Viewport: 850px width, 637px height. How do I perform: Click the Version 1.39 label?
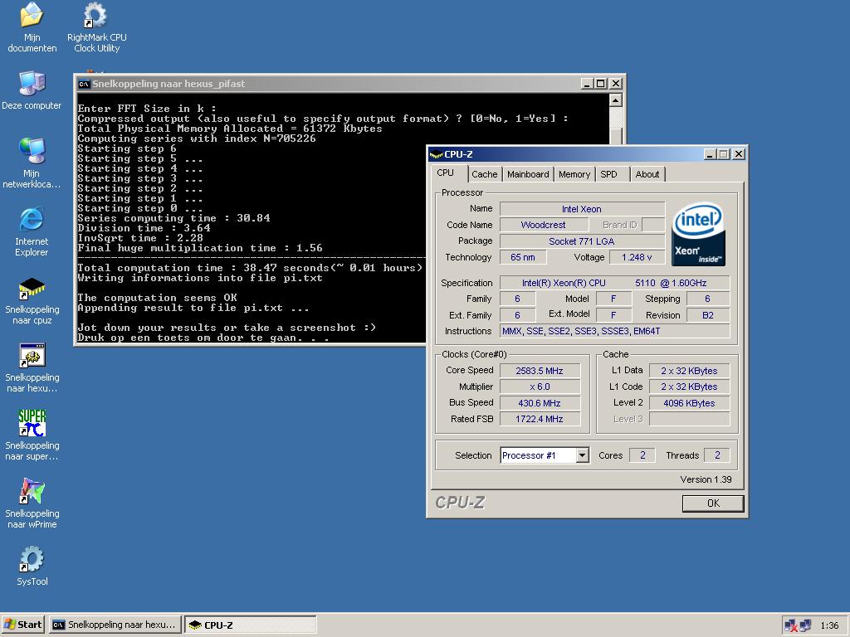(706, 479)
